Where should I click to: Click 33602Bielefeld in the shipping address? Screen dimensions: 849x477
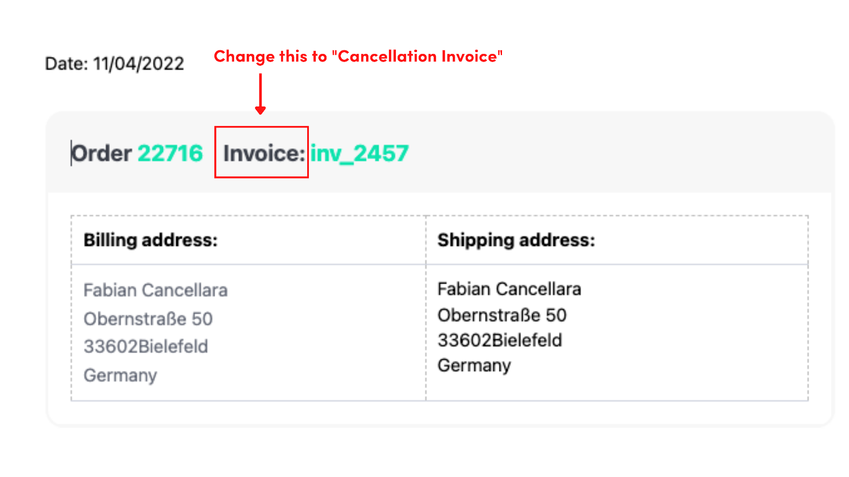500,340
